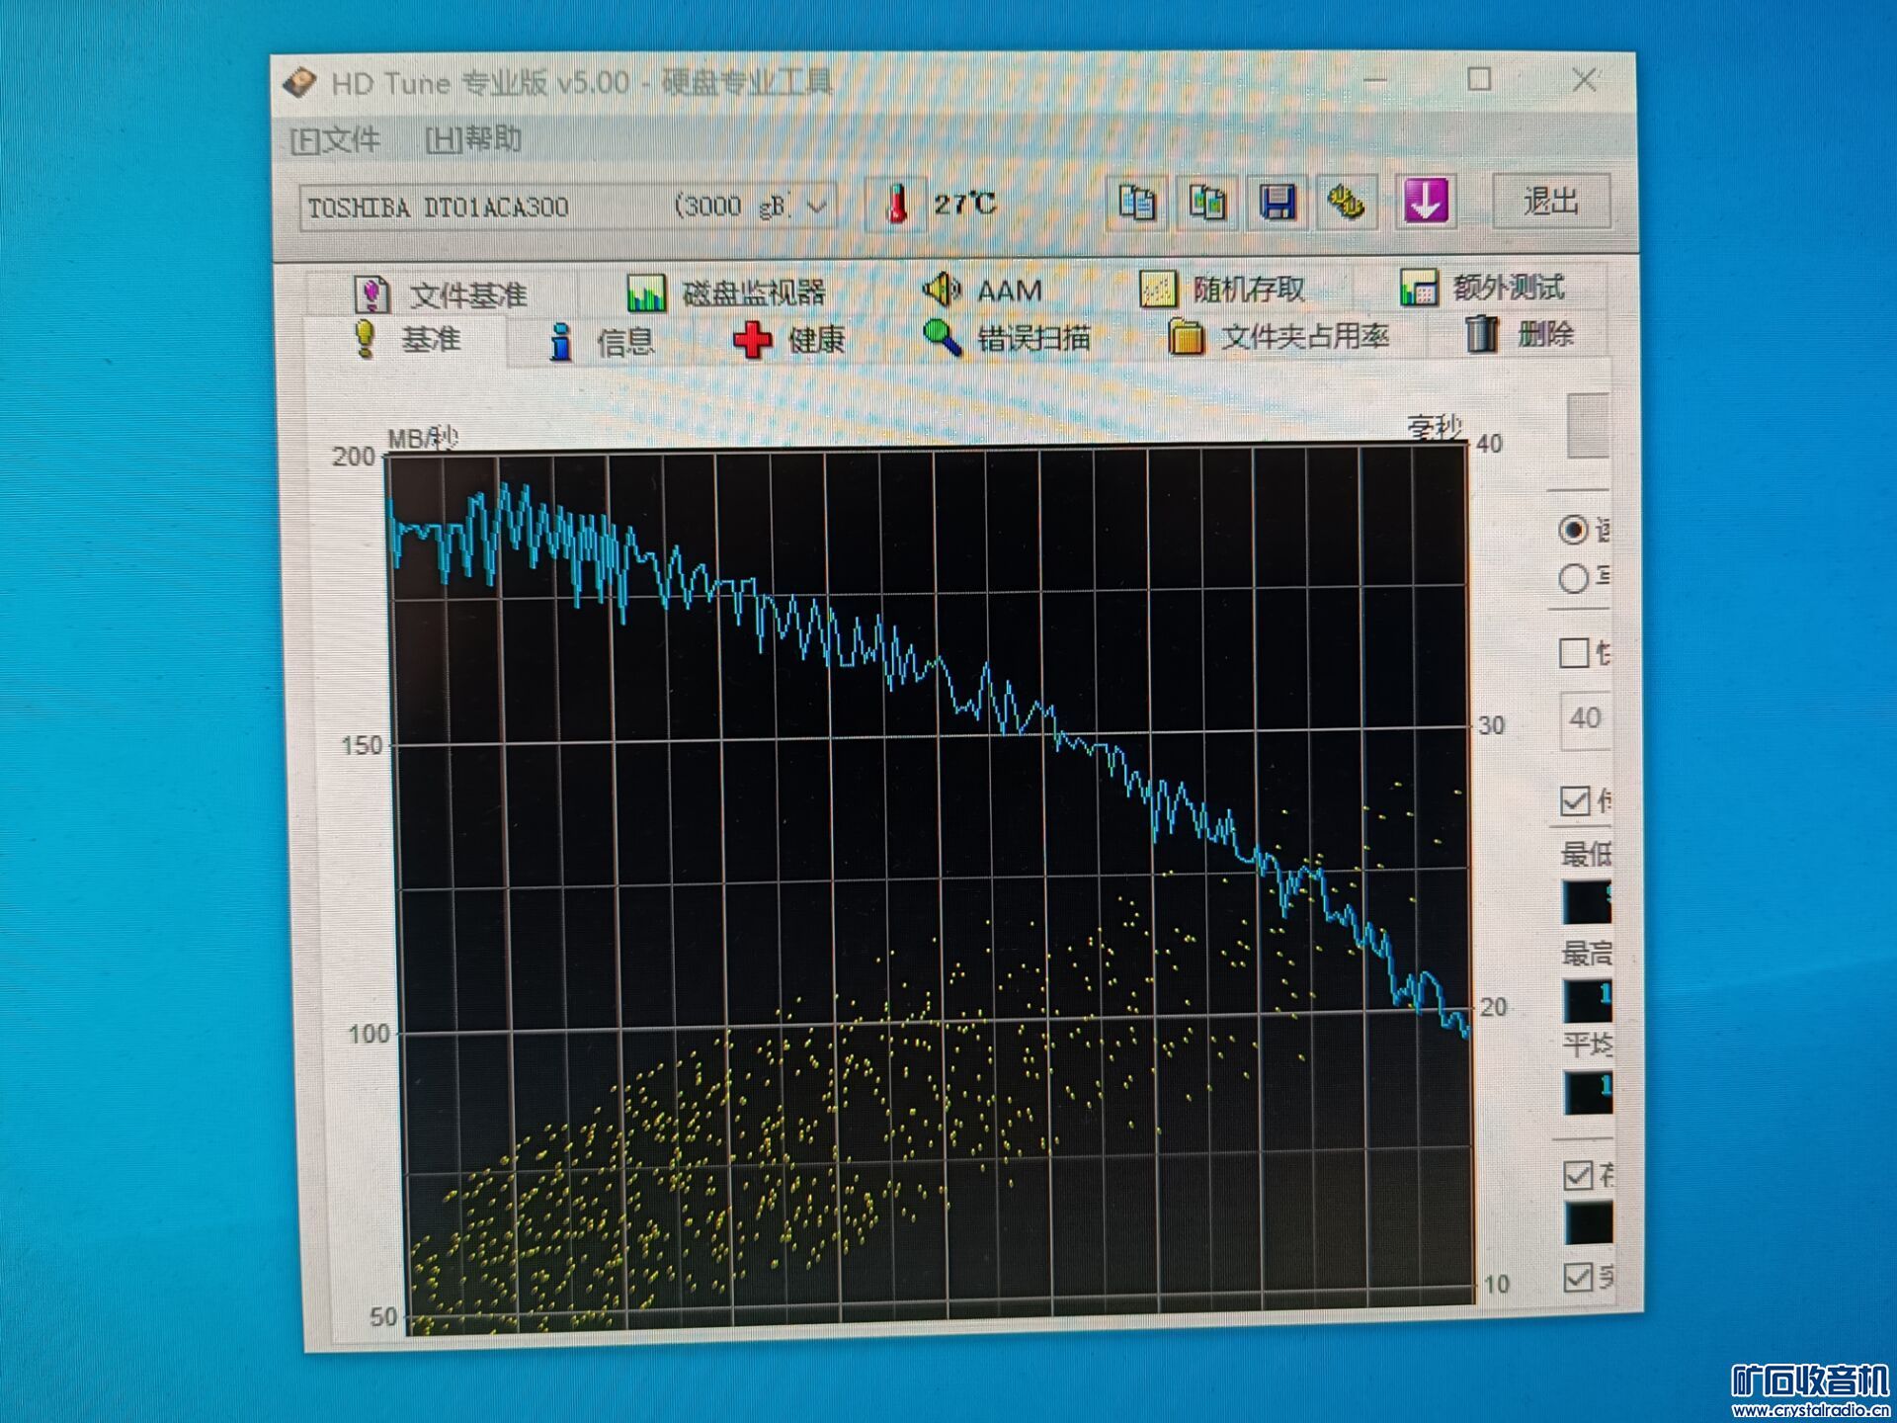Click the start button at top of right panel
This screenshot has width=1897, height=1423.
(1589, 425)
